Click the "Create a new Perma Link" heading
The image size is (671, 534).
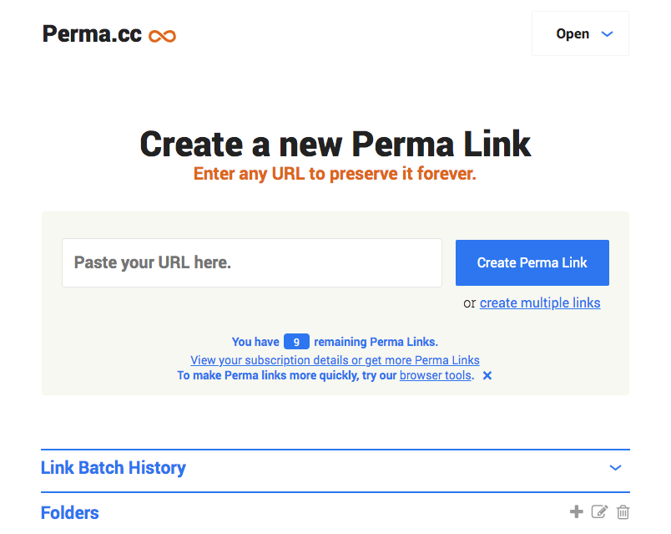pyautogui.click(x=335, y=144)
